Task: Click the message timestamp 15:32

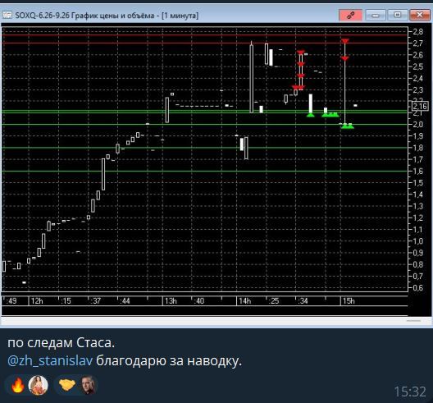Action: tap(410, 392)
